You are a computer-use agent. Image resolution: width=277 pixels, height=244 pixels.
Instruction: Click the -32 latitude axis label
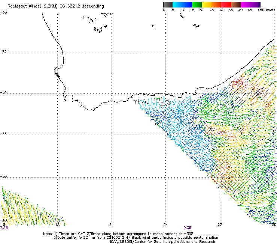pos(3,52)
